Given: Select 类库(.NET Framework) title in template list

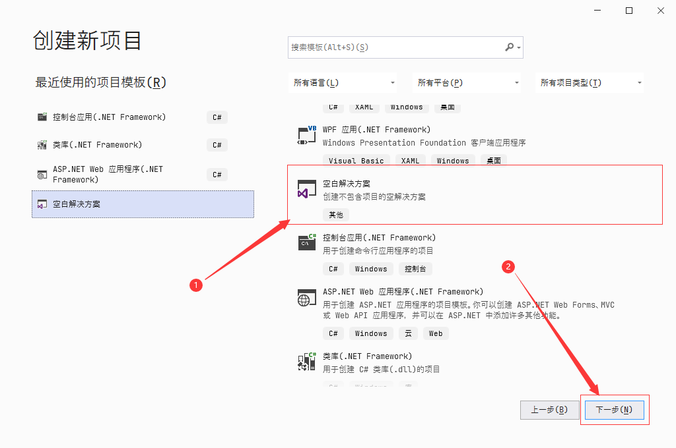Looking at the screenshot, I should click(x=367, y=356).
